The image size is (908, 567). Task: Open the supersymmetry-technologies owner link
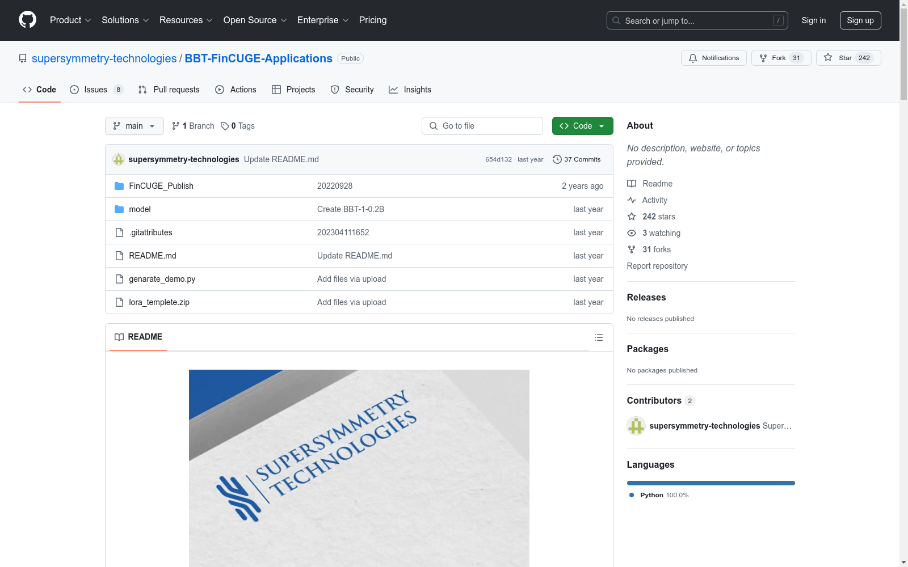coord(104,58)
